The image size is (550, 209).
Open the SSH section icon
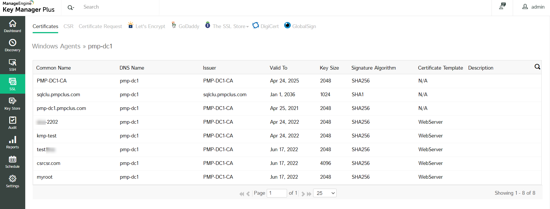click(13, 65)
